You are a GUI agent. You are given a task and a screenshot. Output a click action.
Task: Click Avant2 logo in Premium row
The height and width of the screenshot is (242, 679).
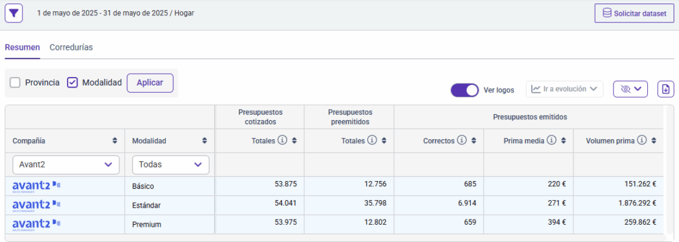36,224
